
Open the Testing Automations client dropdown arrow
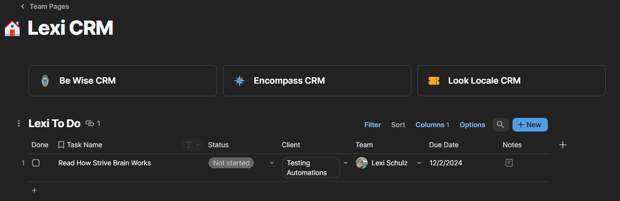346,163
